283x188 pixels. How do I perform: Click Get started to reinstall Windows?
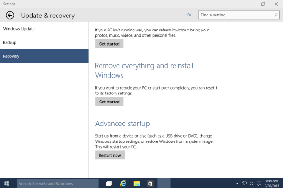[109, 102]
